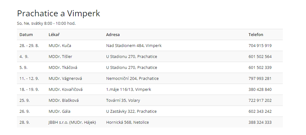Click address U Zastávky 322, Prachatice
306x135 pixels.
[131, 112]
